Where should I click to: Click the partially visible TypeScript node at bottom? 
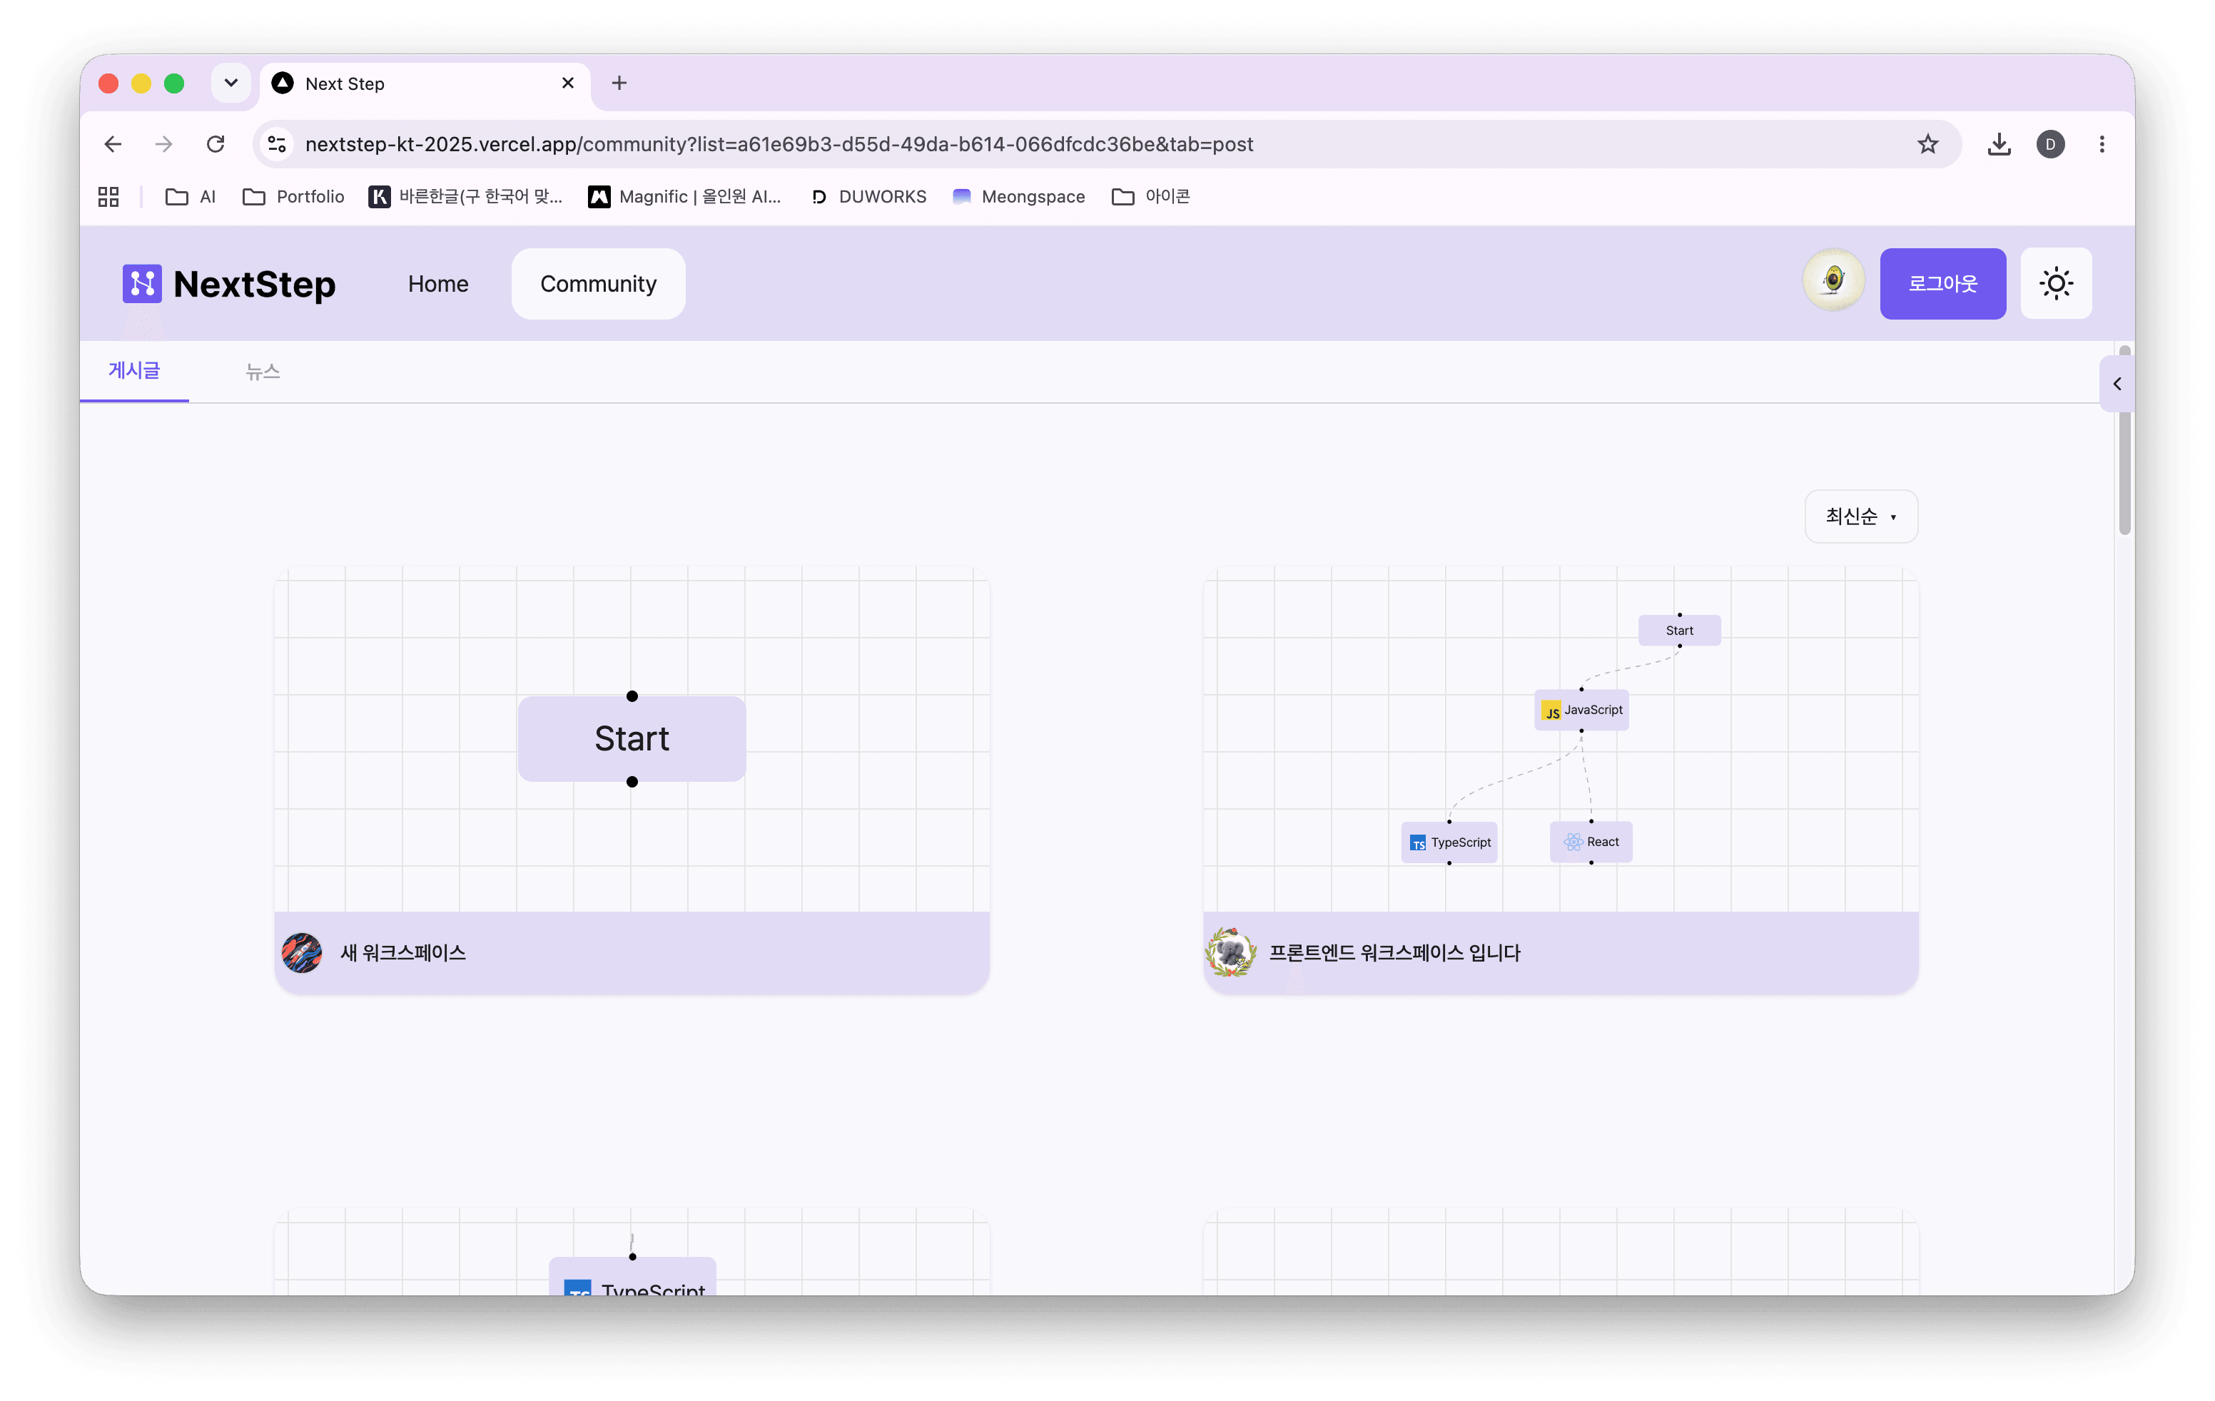tap(633, 1276)
